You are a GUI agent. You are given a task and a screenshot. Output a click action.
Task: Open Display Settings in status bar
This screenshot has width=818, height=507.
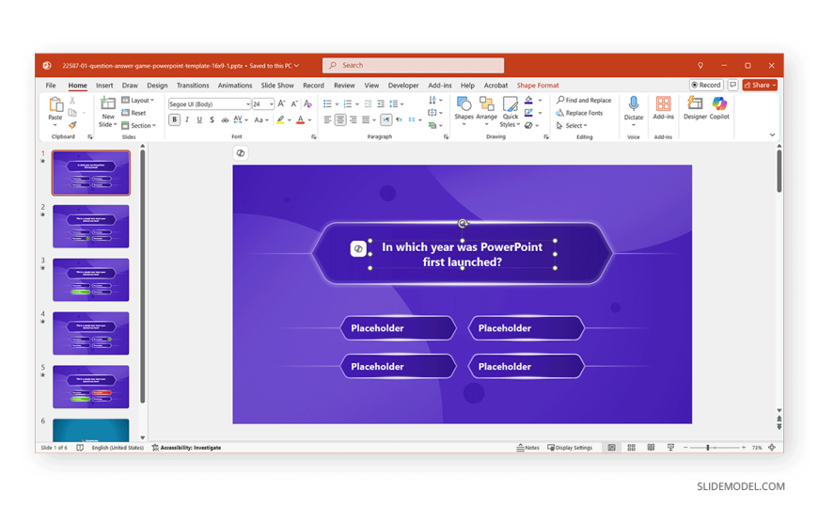pyautogui.click(x=570, y=448)
